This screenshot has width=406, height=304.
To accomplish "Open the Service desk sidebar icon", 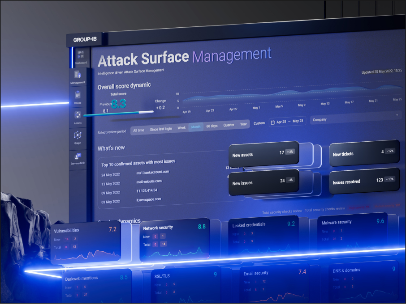I will (78, 155).
